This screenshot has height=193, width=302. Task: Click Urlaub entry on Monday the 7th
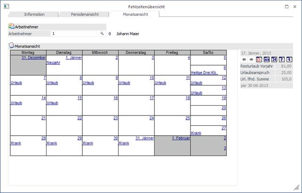tap(16, 83)
